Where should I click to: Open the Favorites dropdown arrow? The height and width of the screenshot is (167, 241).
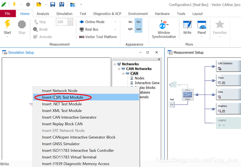(220, 37)
